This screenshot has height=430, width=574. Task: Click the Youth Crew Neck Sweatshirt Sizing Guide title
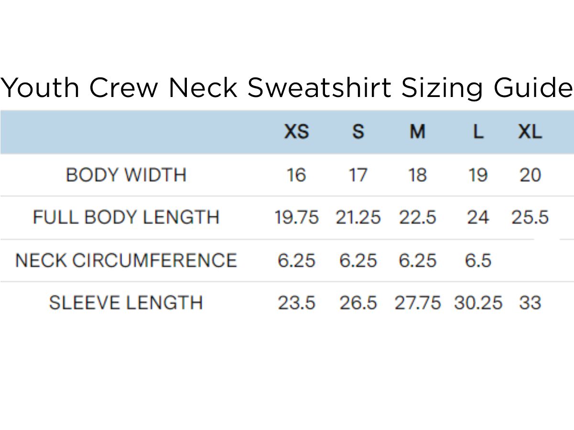pos(287,88)
